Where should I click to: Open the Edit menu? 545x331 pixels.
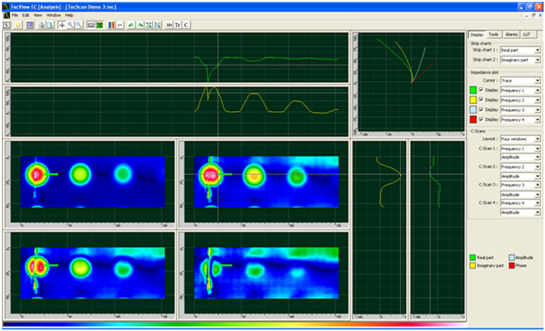point(26,15)
